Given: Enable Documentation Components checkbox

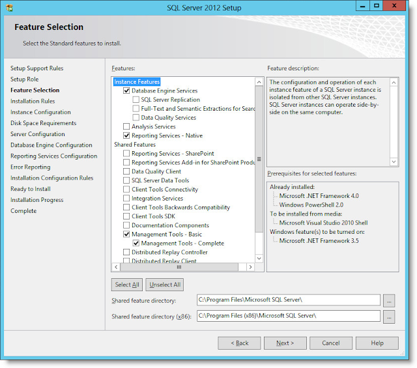Looking at the screenshot, I should (126, 225).
